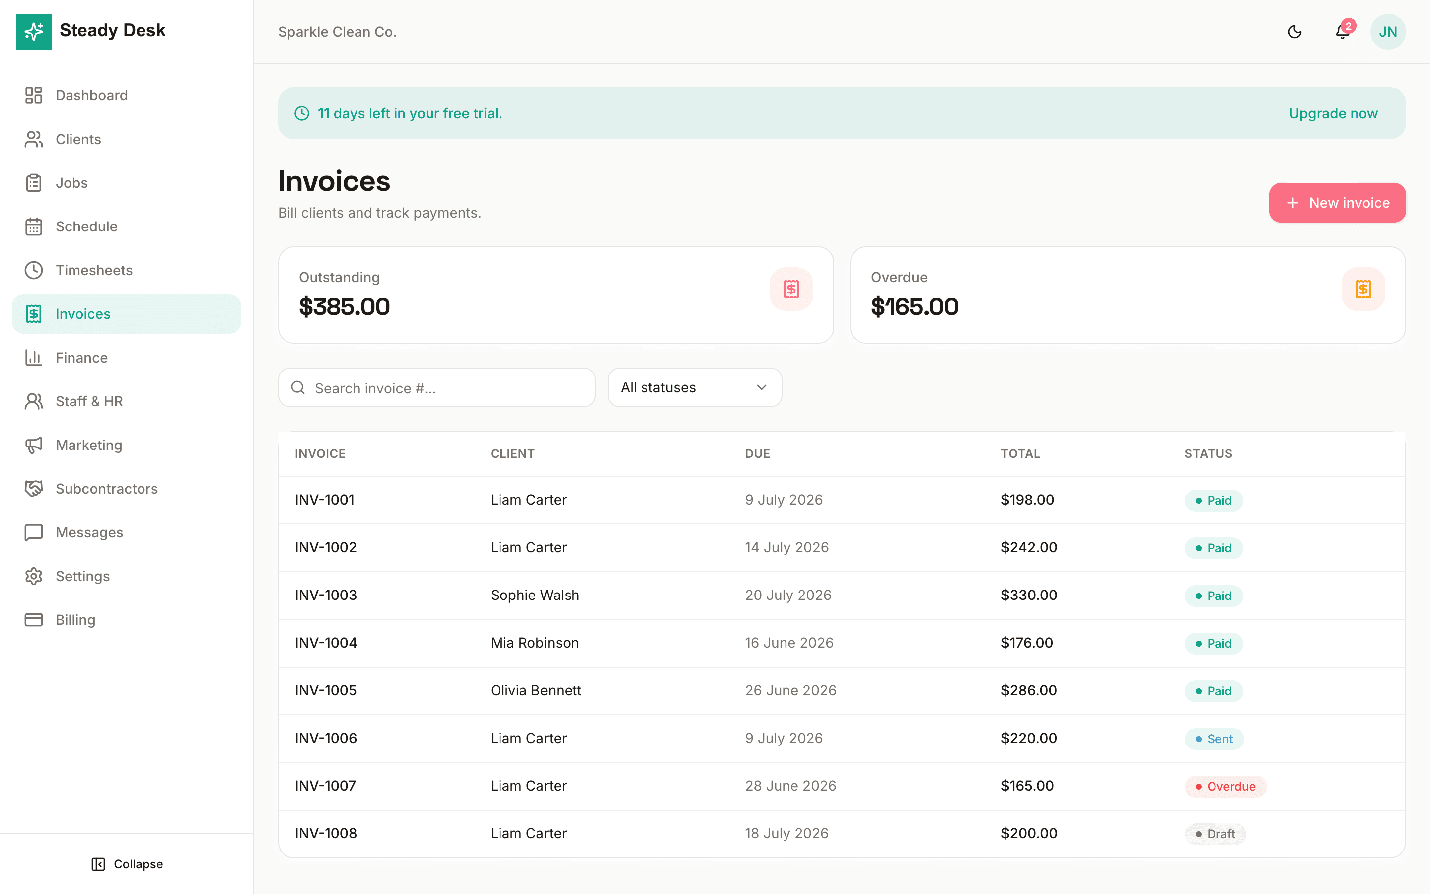Image resolution: width=1430 pixels, height=894 pixels.
Task: Click the 18 July 2026 due date
Action: (x=786, y=833)
